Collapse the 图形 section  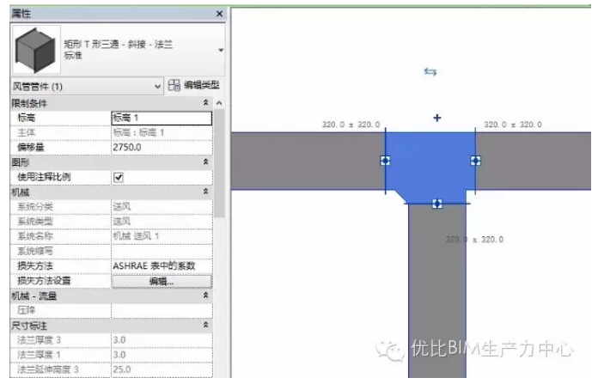pyautogui.click(x=205, y=162)
